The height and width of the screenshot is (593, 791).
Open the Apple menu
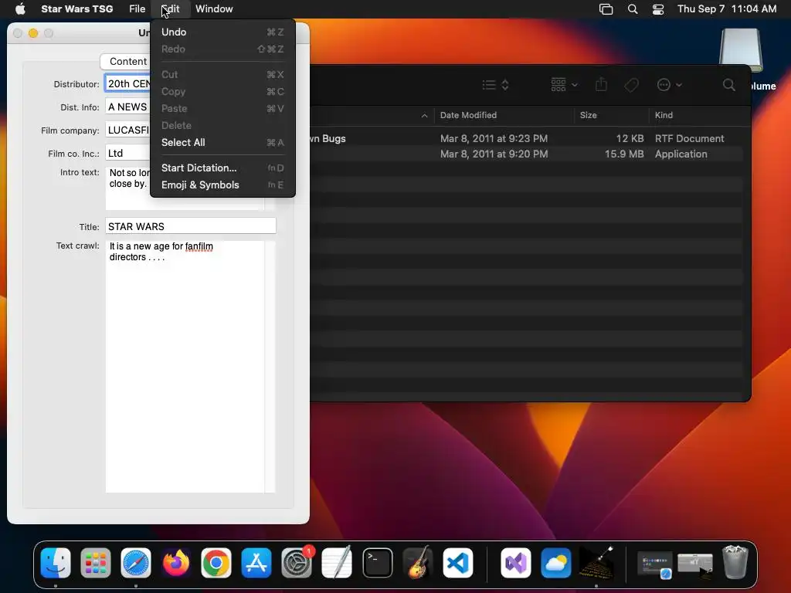(20, 8)
